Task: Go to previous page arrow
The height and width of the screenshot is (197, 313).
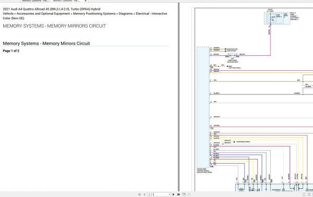Action: [x=145, y=194]
